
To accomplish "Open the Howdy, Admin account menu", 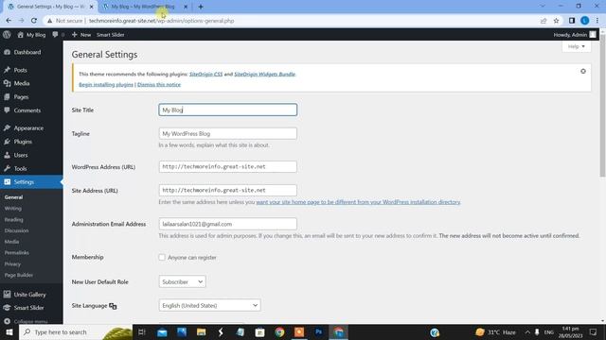I will 575,35.
